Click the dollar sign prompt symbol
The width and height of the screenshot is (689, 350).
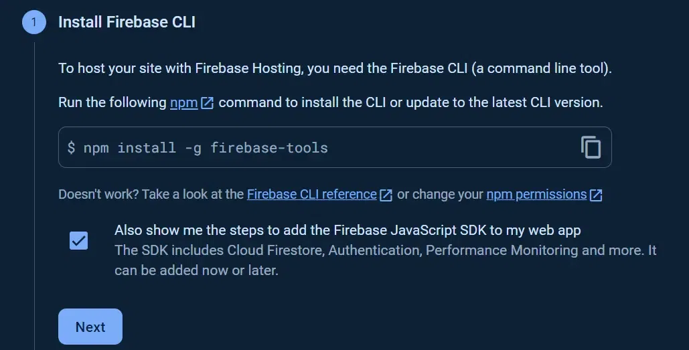point(72,148)
